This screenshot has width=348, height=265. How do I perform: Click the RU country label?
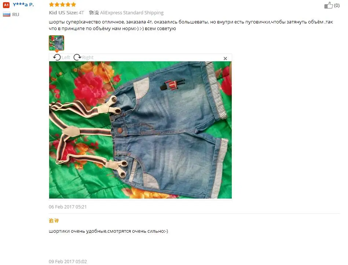pos(15,15)
